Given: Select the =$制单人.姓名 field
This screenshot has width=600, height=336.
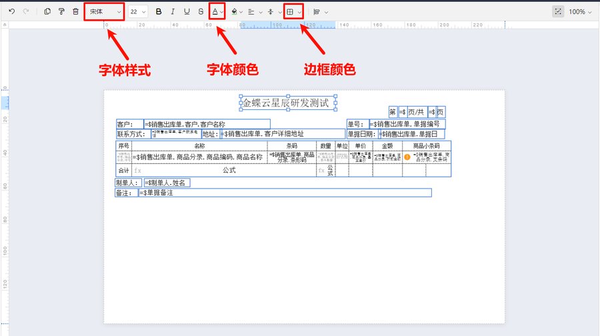Looking at the screenshot, I should (x=167, y=183).
